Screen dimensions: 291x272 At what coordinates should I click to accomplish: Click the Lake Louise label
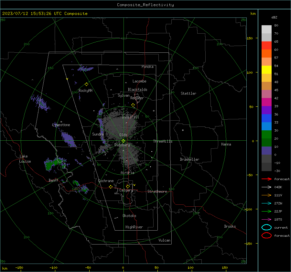pos(25,159)
